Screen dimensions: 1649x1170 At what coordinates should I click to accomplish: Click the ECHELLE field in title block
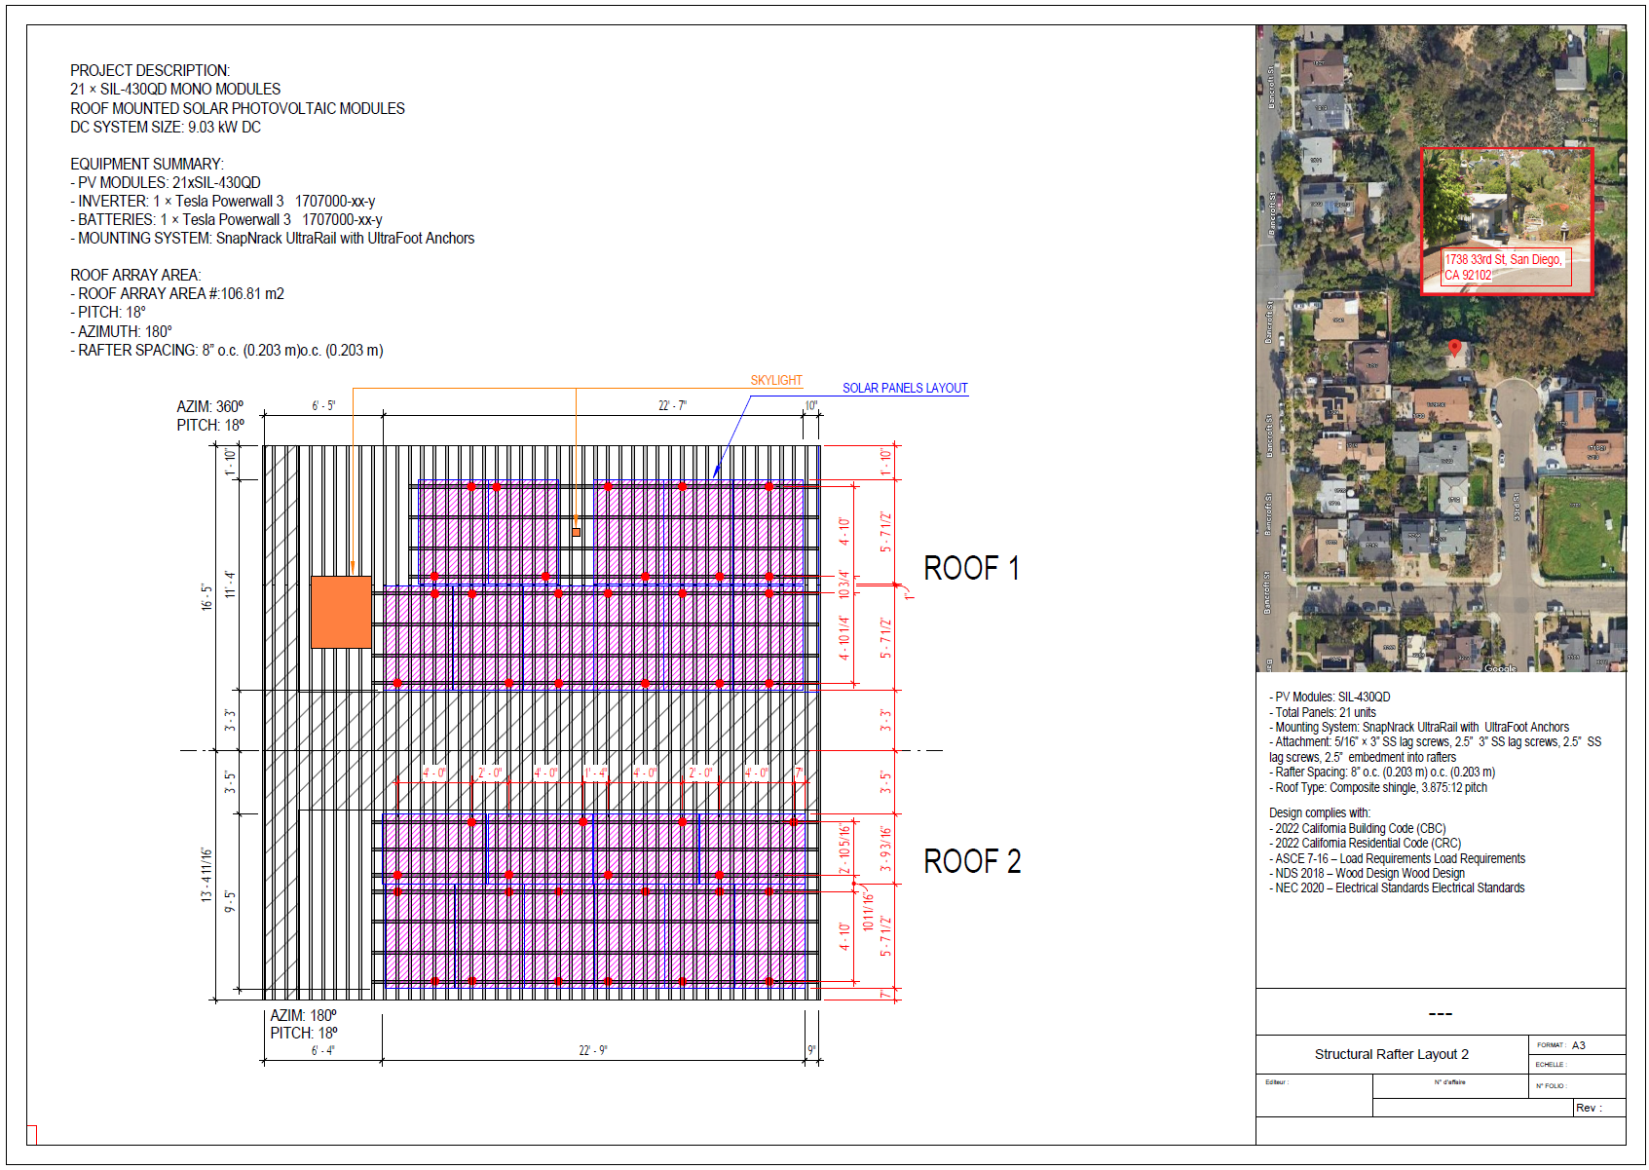(x=1575, y=1064)
